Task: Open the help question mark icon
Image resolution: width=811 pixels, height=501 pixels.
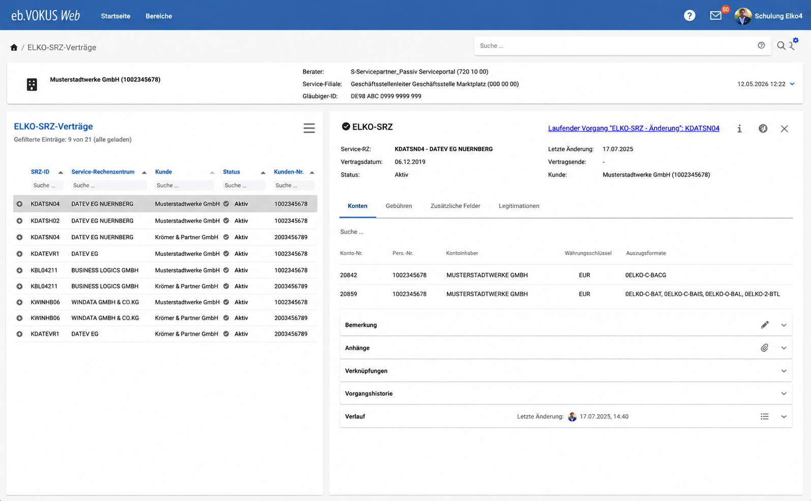Action: click(689, 16)
